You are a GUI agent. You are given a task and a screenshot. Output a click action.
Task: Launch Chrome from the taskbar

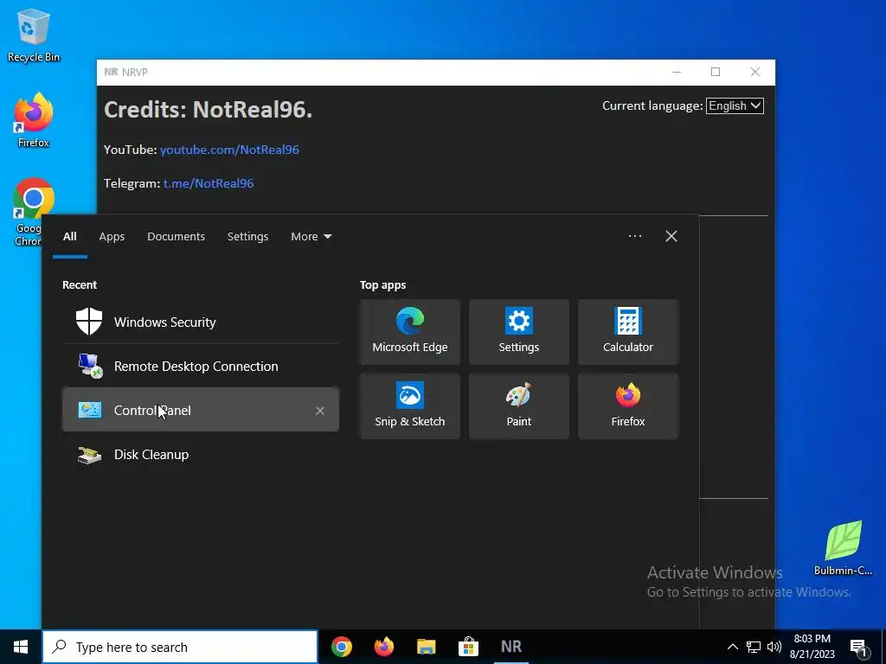342,647
